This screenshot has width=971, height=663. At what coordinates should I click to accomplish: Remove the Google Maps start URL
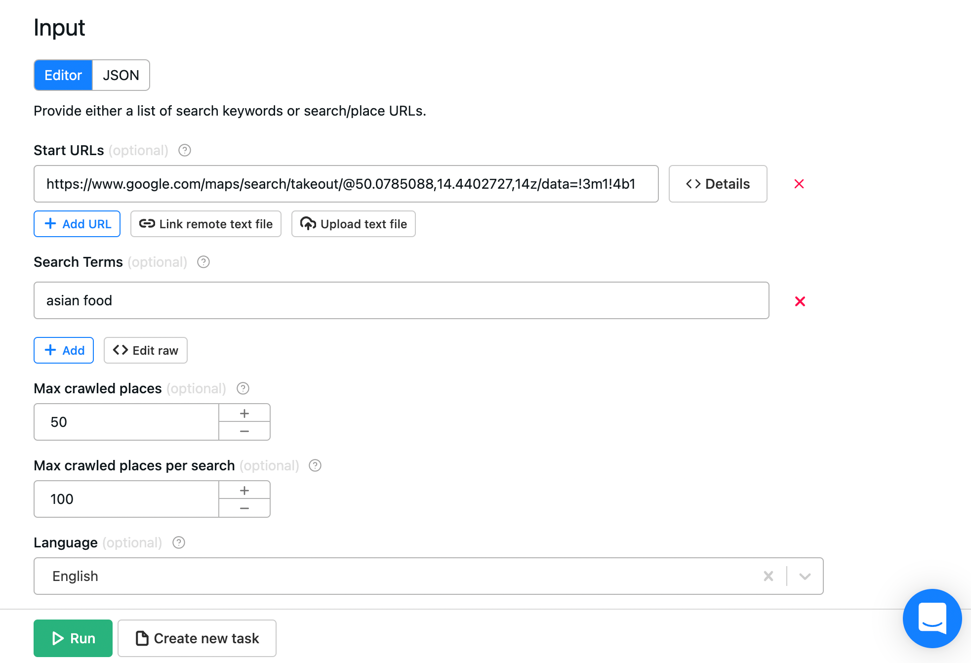point(799,184)
